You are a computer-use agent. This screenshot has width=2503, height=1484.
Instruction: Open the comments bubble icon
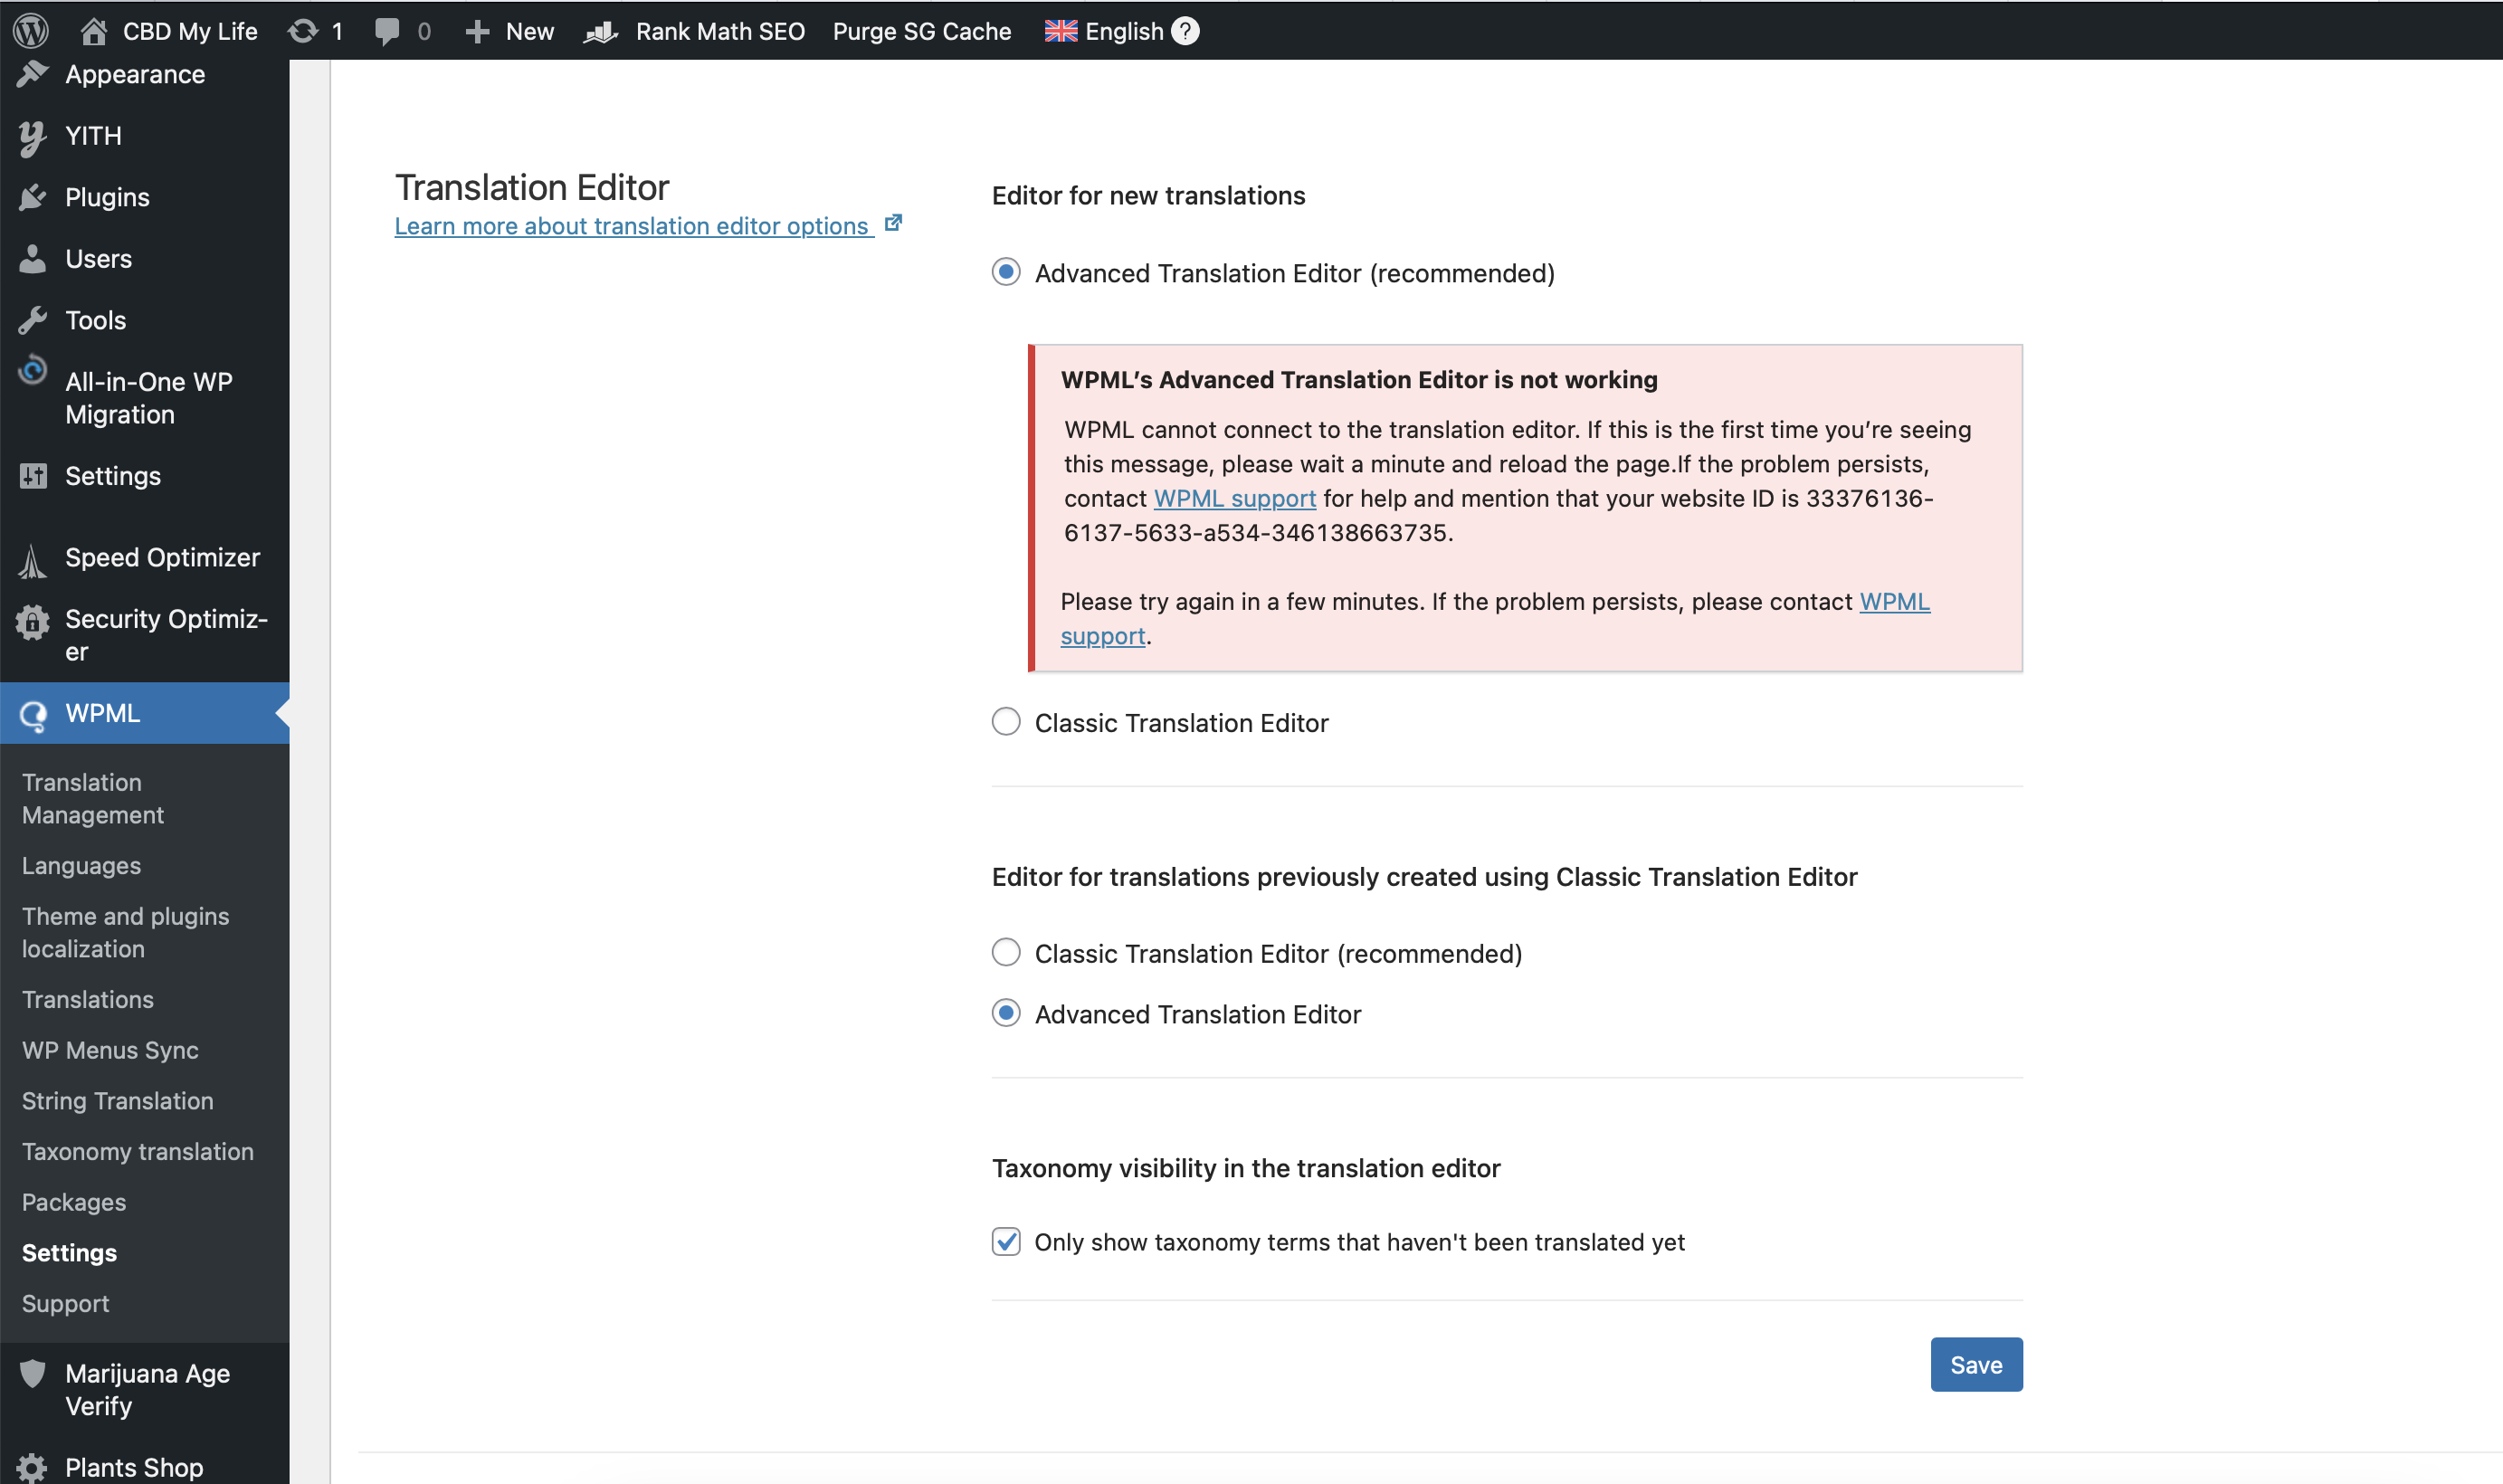(387, 31)
